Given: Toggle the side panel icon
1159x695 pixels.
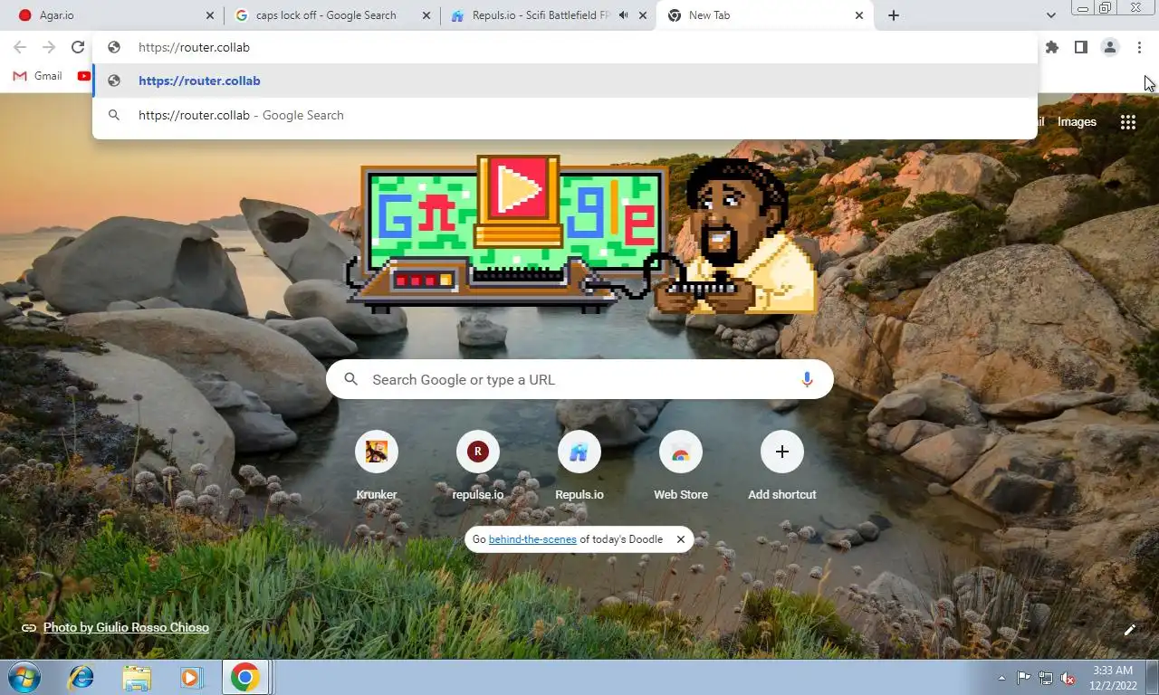Looking at the screenshot, I should click(1080, 47).
